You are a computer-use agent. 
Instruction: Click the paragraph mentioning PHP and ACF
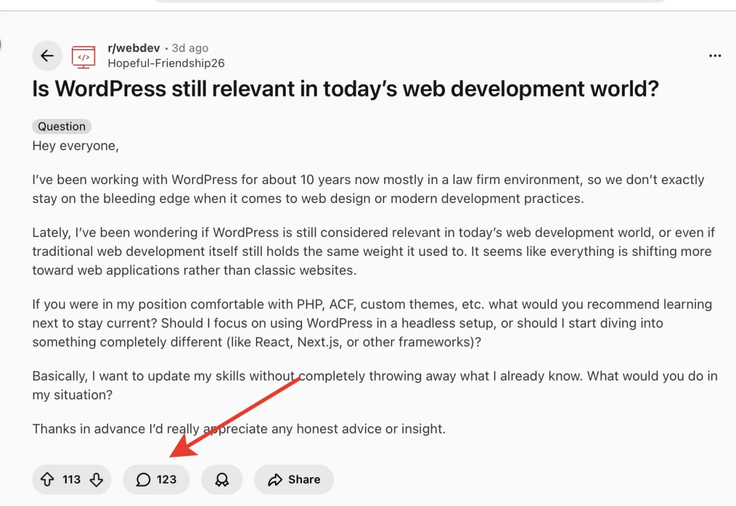coord(368,323)
